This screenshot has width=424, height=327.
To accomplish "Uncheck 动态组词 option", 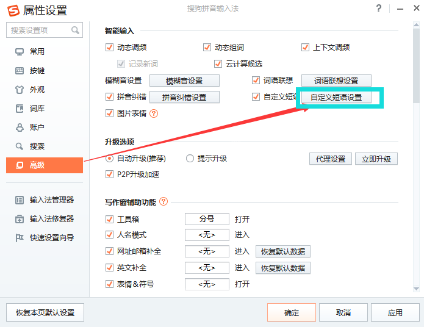I will tap(207, 48).
